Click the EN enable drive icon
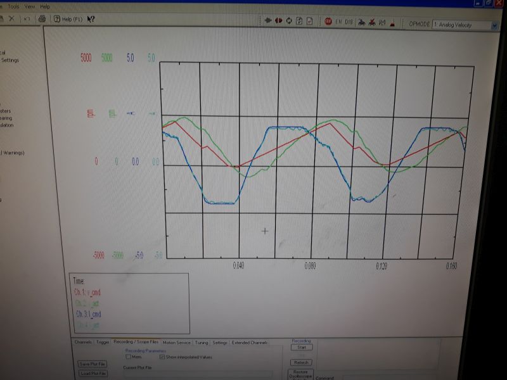Image resolution: width=507 pixels, height=380 pixels. [338, 22]
